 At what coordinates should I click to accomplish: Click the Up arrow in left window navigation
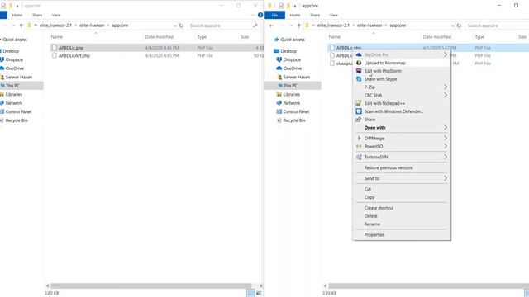21,26
